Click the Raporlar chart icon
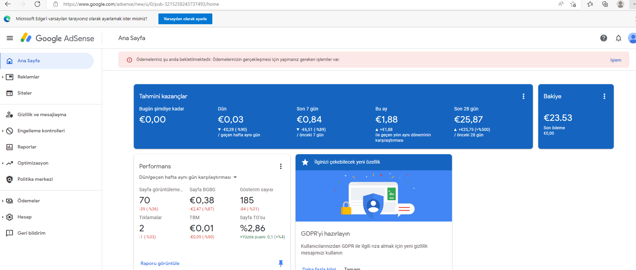 tap(10, 147)
